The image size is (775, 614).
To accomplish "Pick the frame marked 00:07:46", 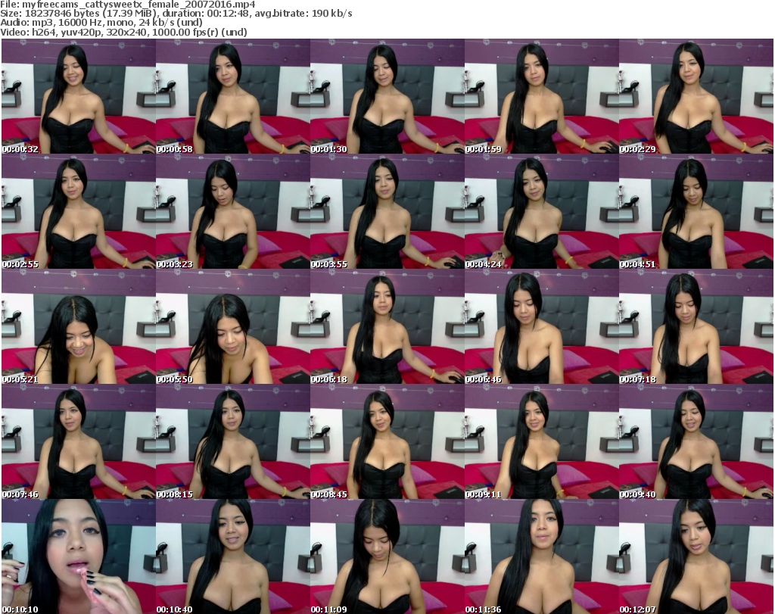I will pos(79,442).
